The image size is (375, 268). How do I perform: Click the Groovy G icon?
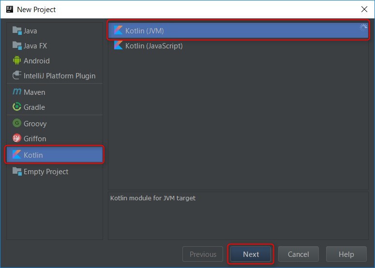[17, 123]
